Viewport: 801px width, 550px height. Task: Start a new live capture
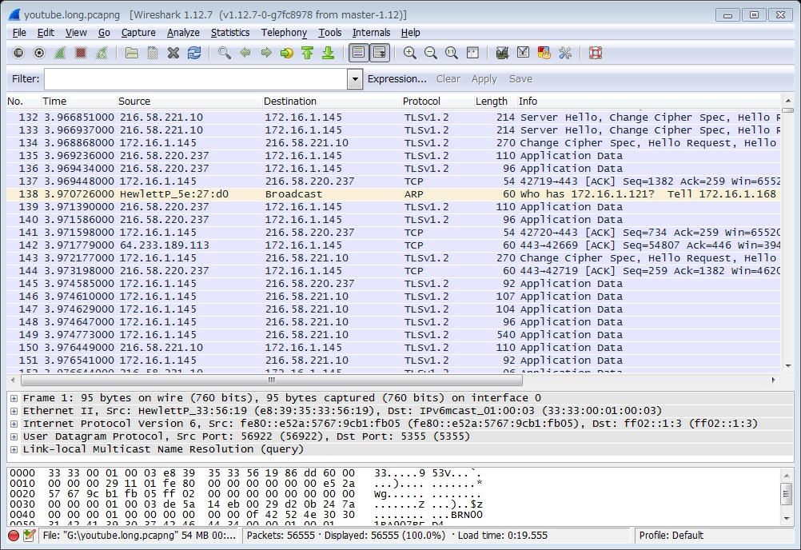60,53
